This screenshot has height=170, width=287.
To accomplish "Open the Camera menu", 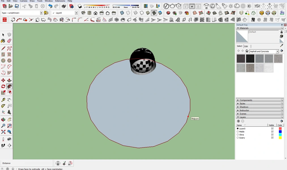I will (24, 1).
